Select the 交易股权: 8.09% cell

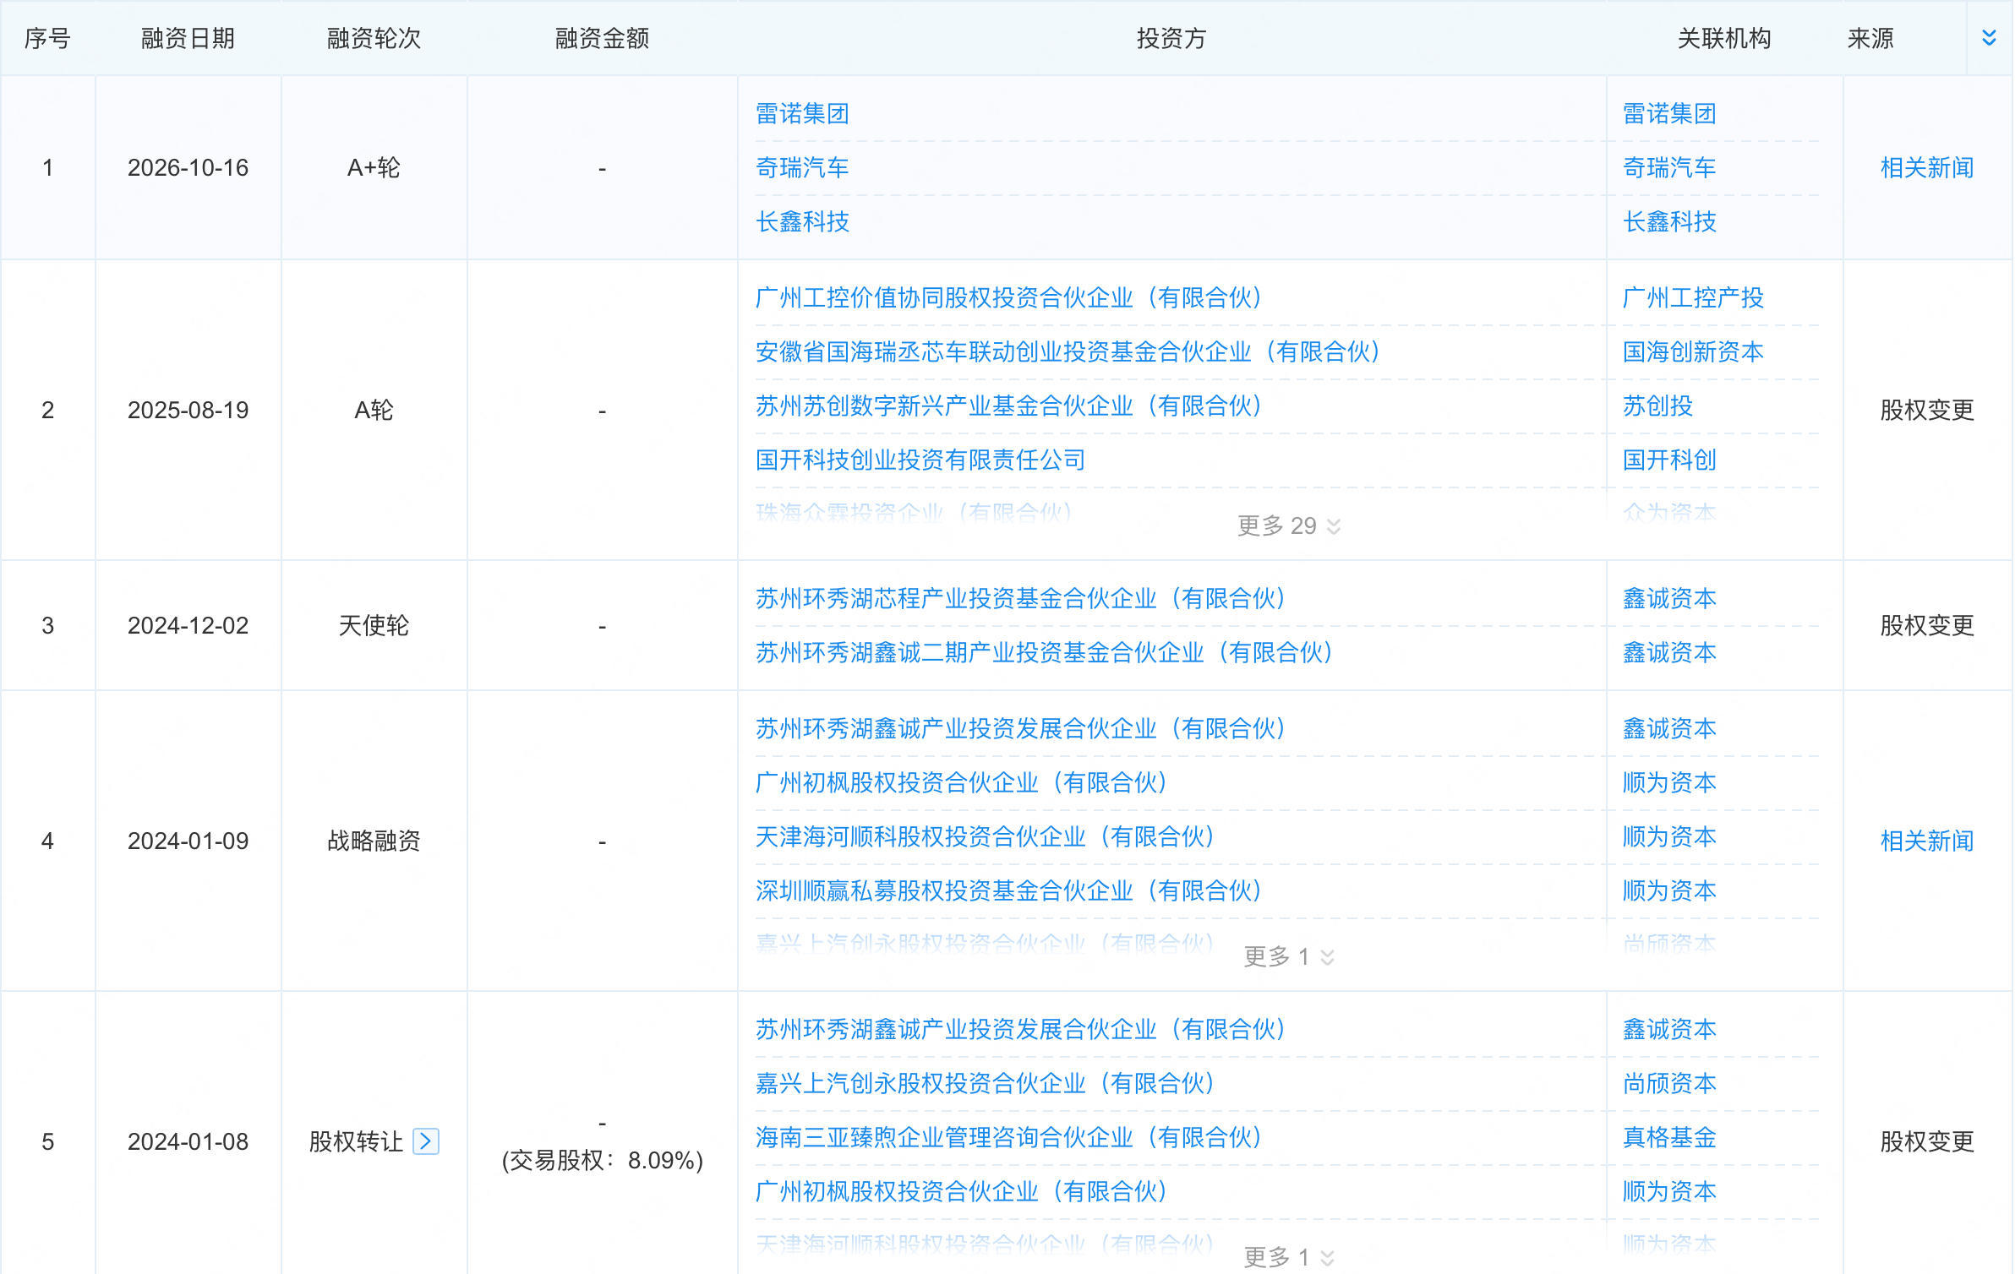pos(602,1160)
